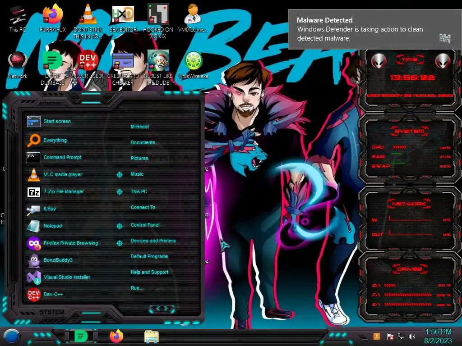Open Devices and Printers link
The image size is (462, 346).
coord(153,241)
